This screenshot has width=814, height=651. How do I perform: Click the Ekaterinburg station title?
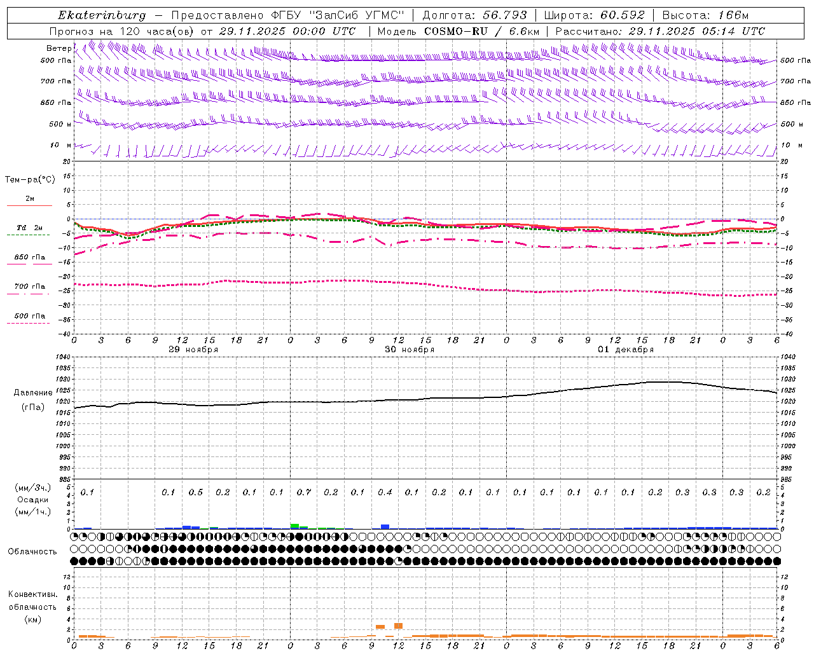(102, 15)
